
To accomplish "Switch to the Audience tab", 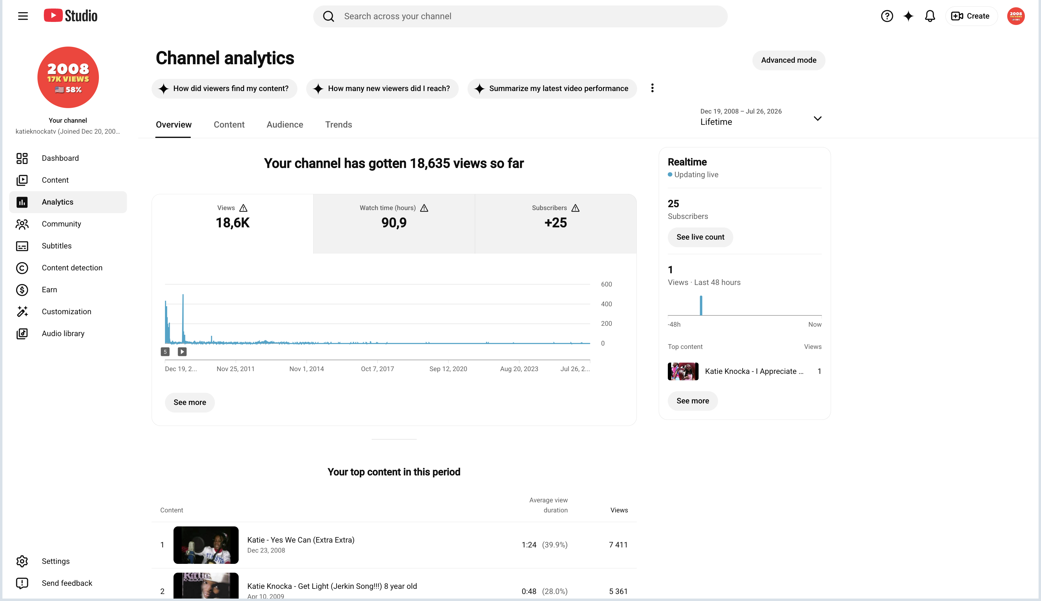I will point(285,125).
